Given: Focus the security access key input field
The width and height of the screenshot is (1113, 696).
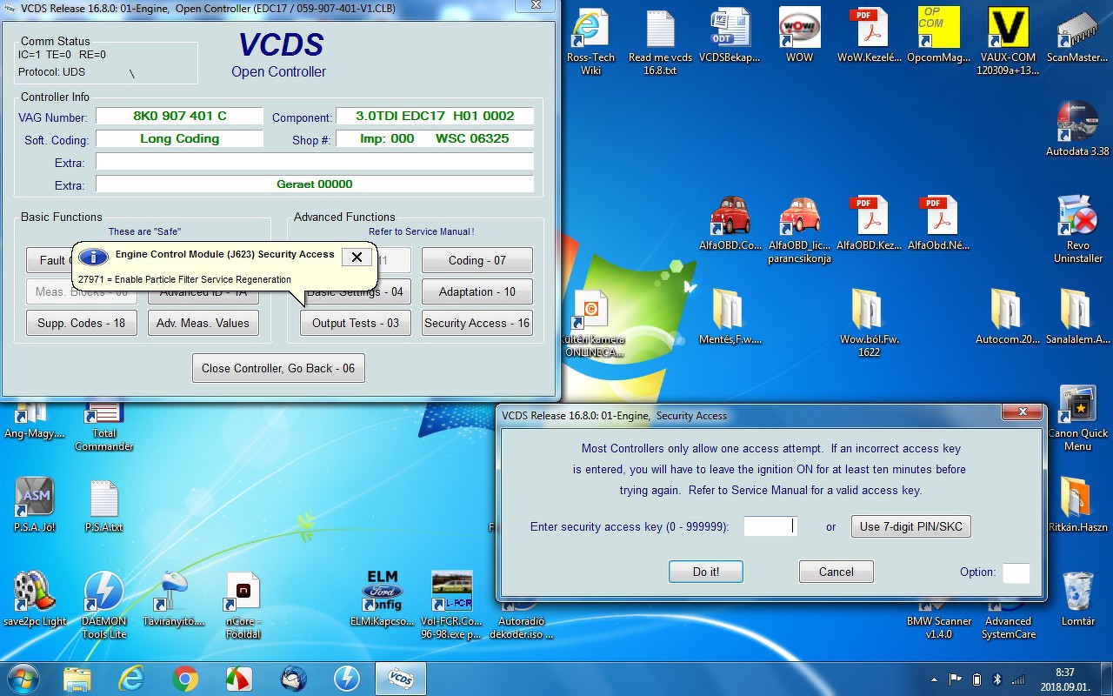Looking at the screenshot, I should [770, 525].
